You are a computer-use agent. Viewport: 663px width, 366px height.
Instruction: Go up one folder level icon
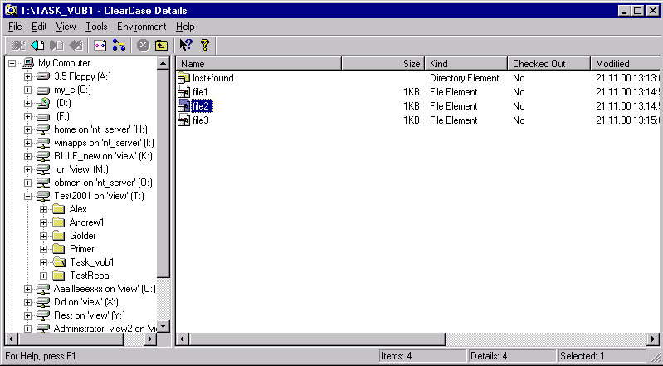(x=161, y=46)
